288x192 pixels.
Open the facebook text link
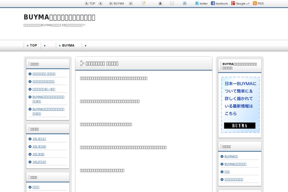coord(222,3)
